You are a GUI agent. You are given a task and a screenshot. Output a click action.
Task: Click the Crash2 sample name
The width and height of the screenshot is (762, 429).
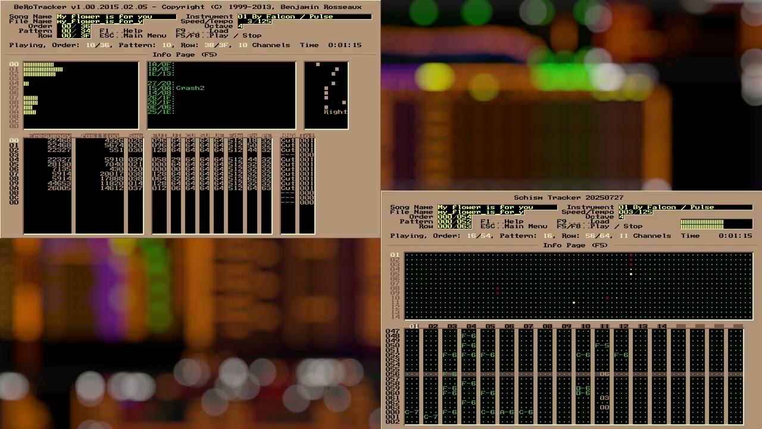tap(190, 88)
